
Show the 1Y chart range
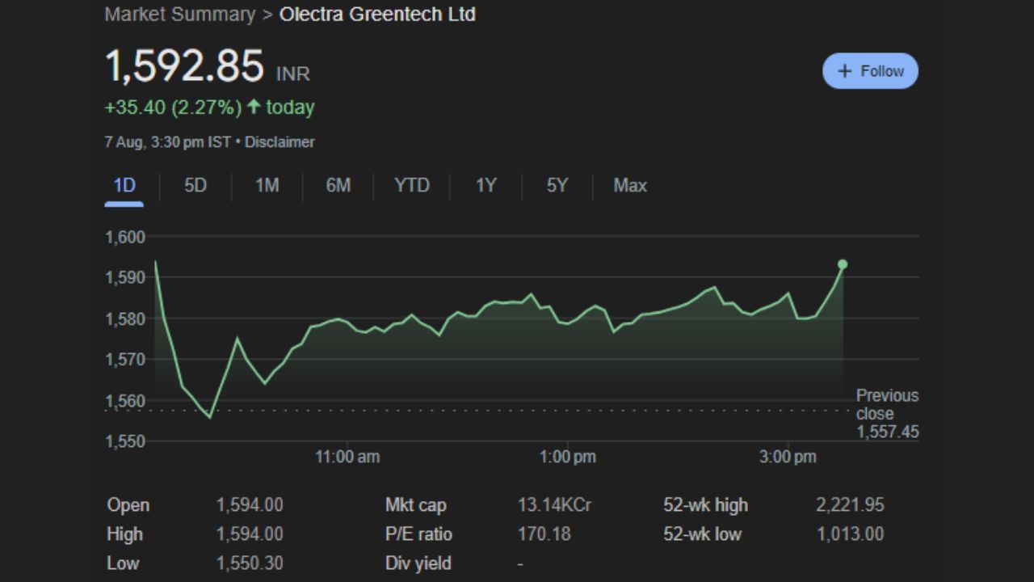click(x=485, y=186)
